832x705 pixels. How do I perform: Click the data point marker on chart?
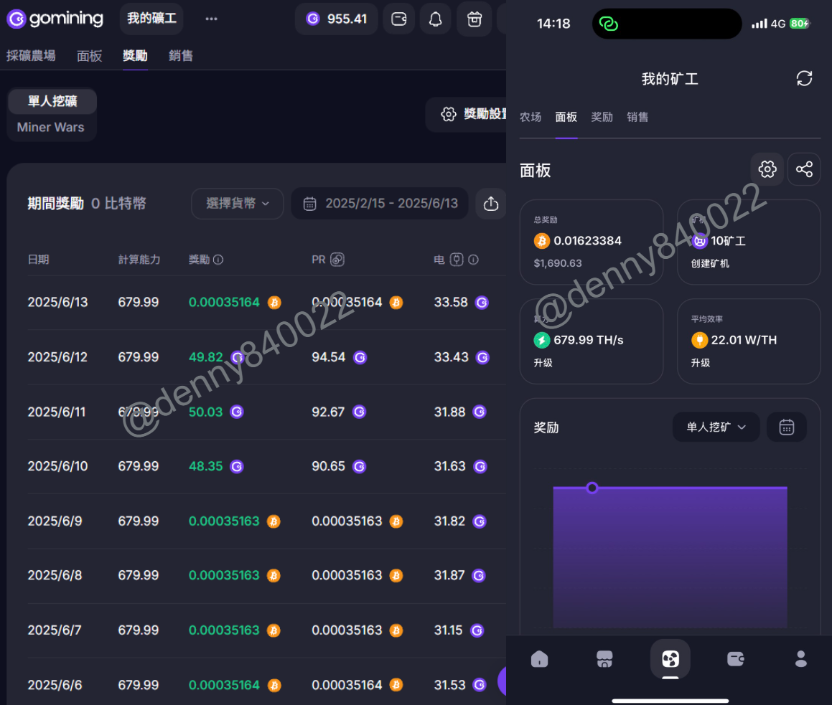(592, 488)
